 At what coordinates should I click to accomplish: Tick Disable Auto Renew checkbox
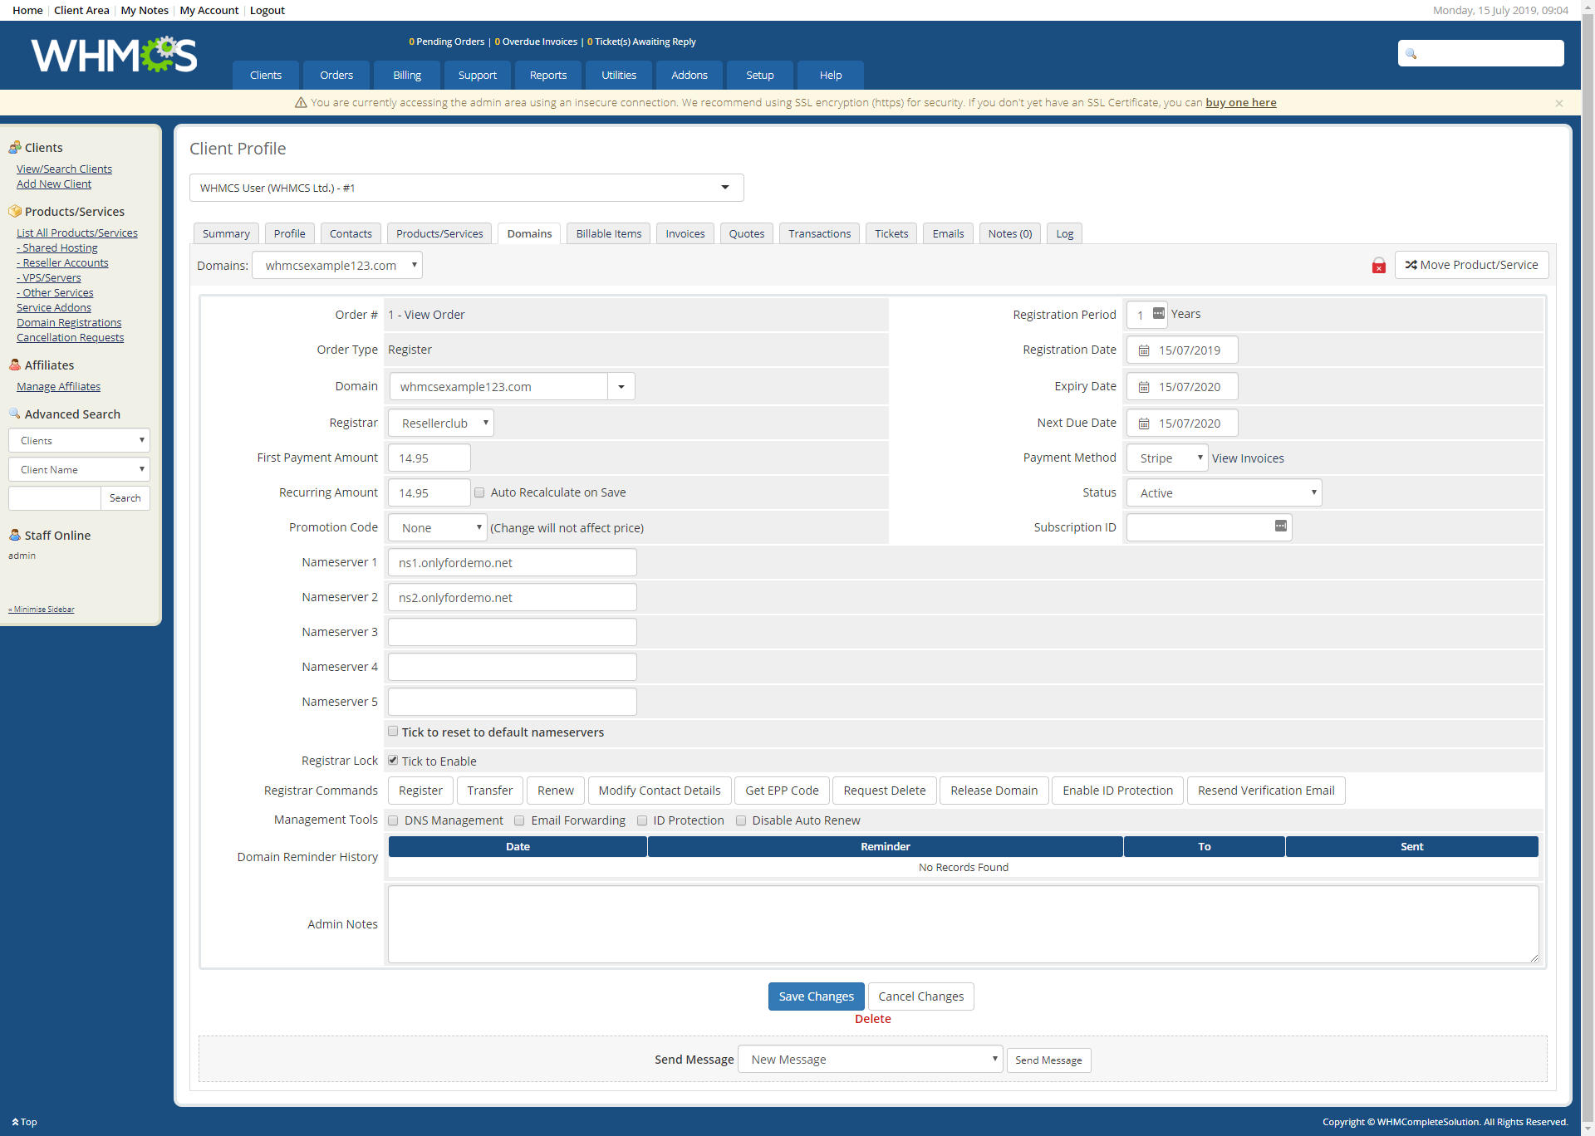point(741,820)
